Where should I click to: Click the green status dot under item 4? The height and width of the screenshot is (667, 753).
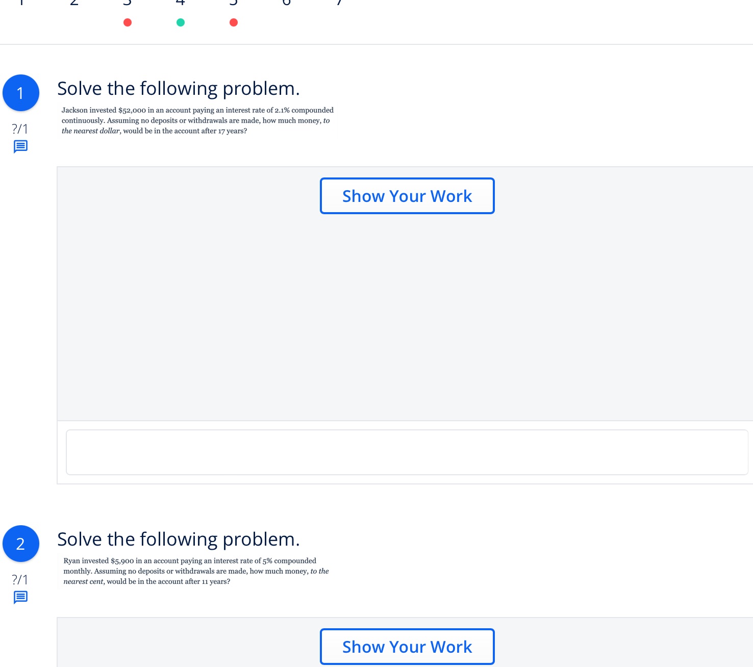click(x=181, y=22)
